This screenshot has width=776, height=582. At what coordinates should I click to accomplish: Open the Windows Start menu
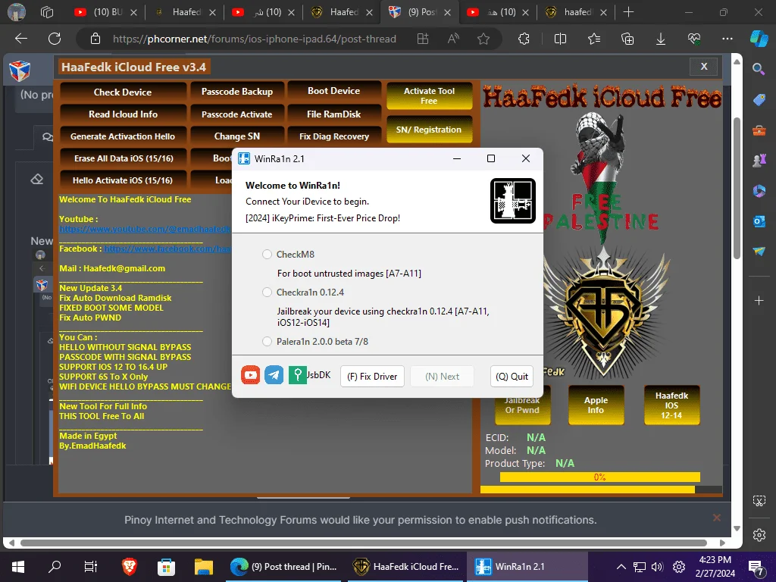click(18, 567)
